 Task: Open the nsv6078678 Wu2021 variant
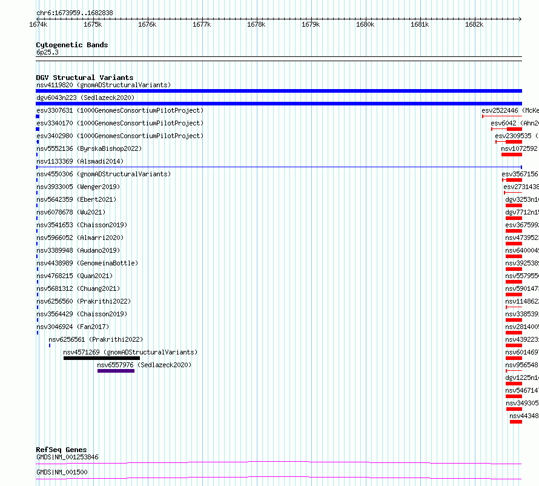(x=71, y=212)
